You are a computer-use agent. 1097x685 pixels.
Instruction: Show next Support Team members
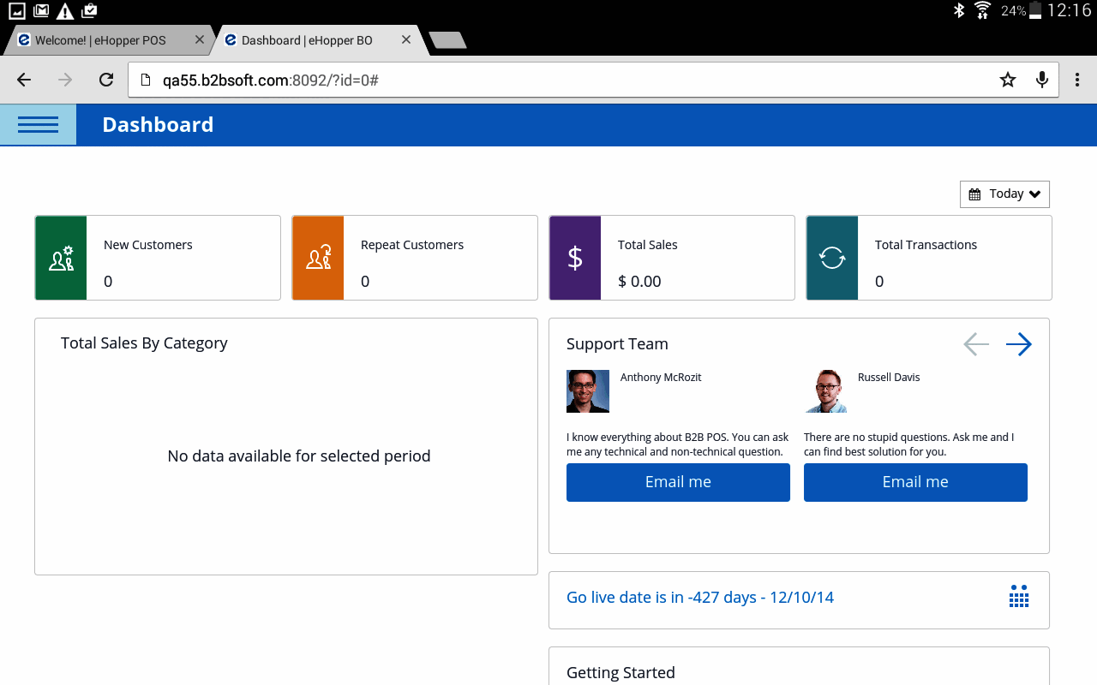pos(1018,344)
